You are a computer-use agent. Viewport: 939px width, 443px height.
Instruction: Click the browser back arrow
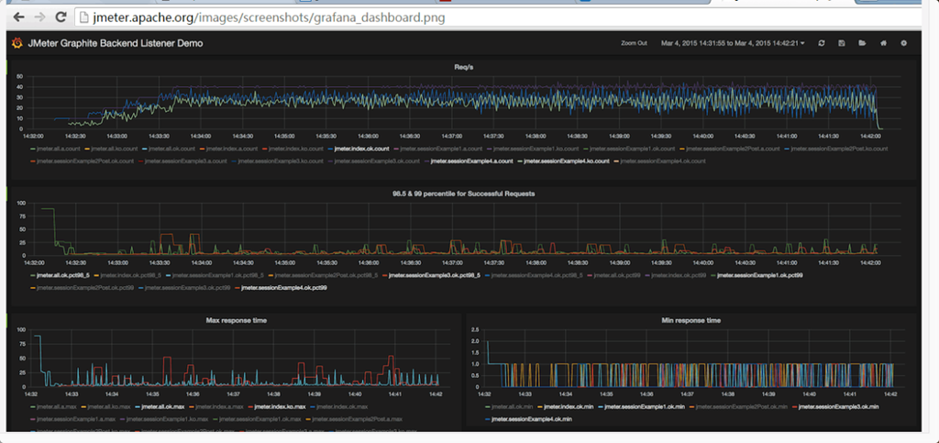point(18,17)
